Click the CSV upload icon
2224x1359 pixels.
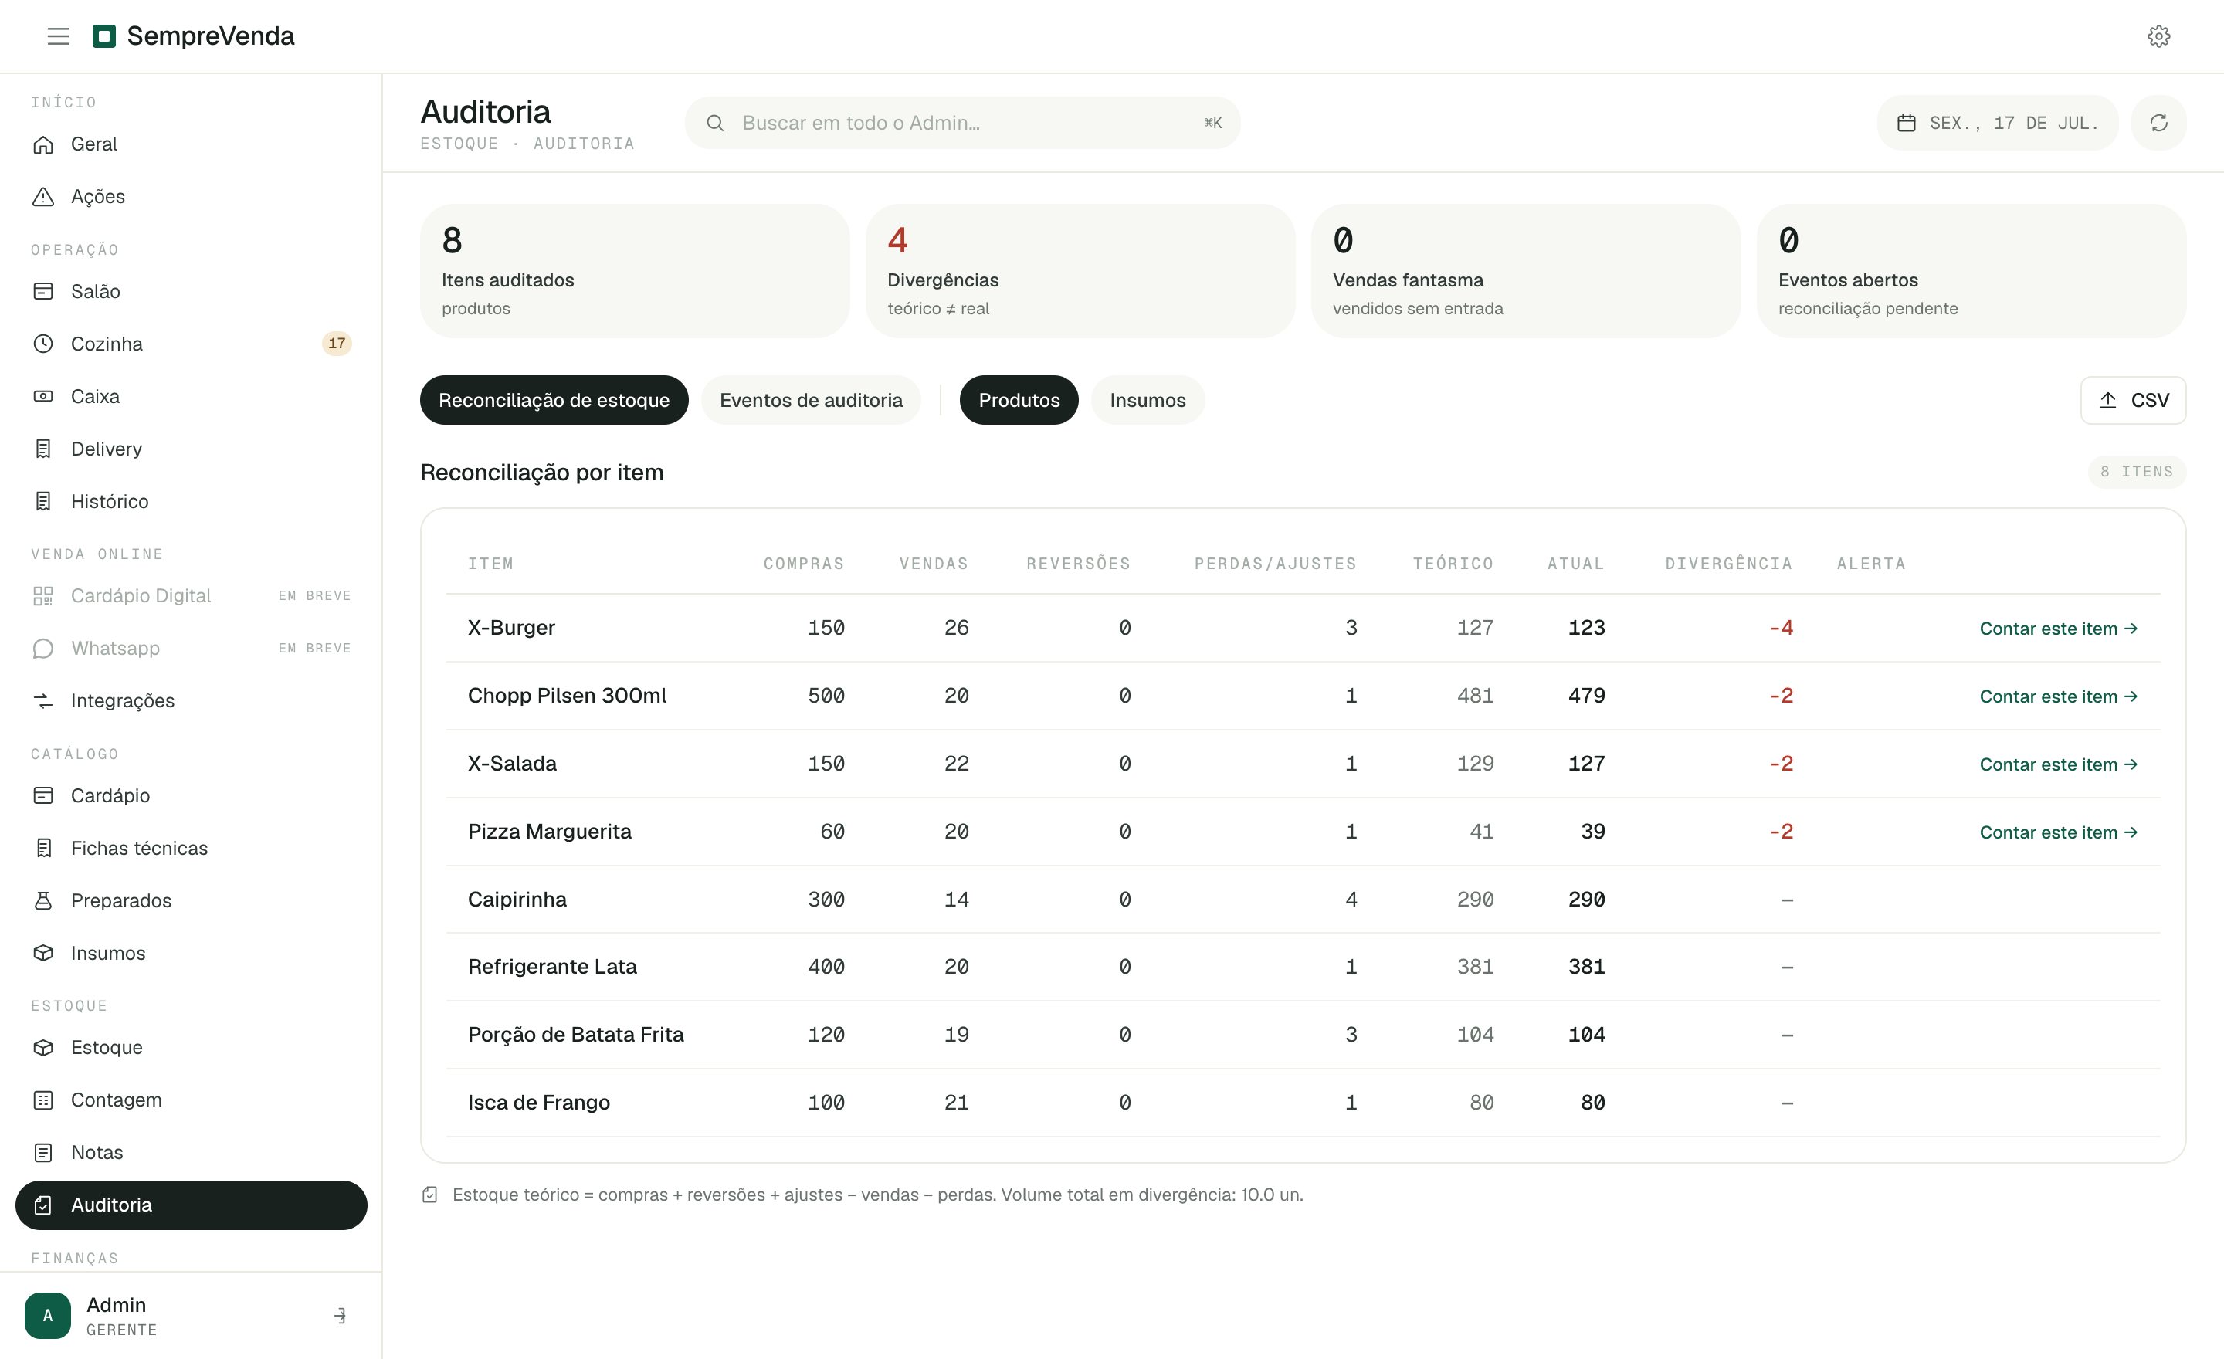2107,400
